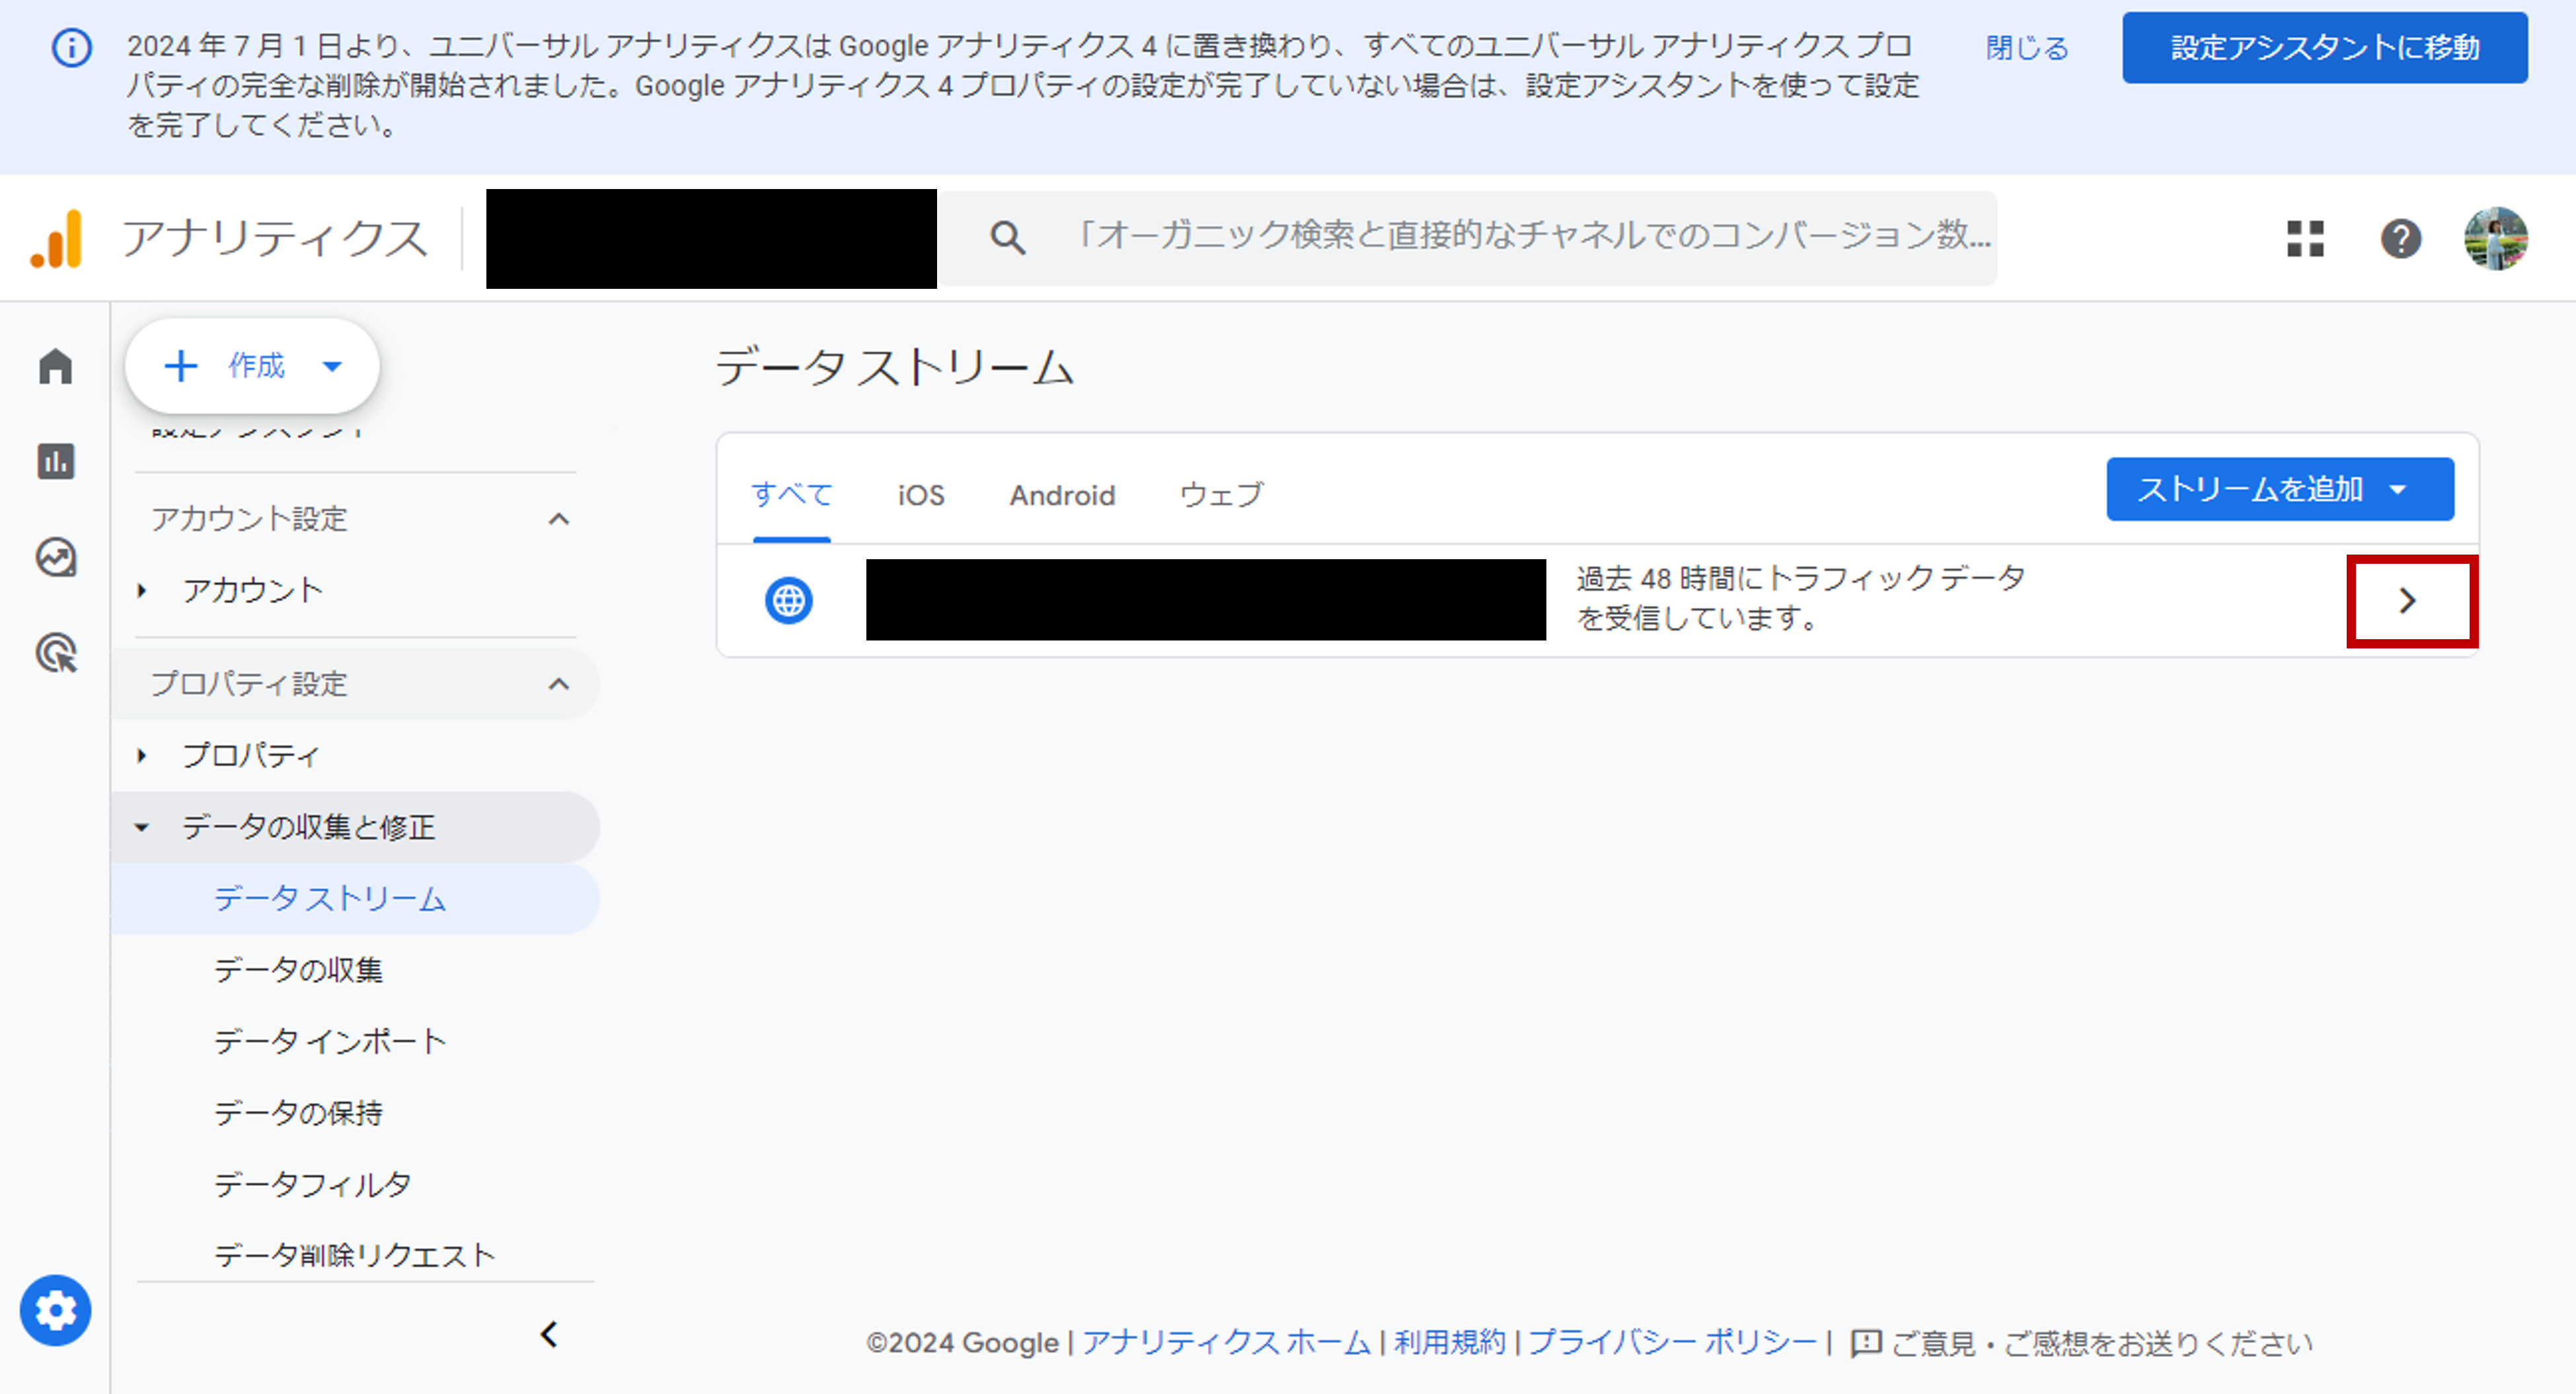The width and height of the screenshot is (2576, 1394).
Task: Click the web globe stream icon
Action: pos(788,601)
